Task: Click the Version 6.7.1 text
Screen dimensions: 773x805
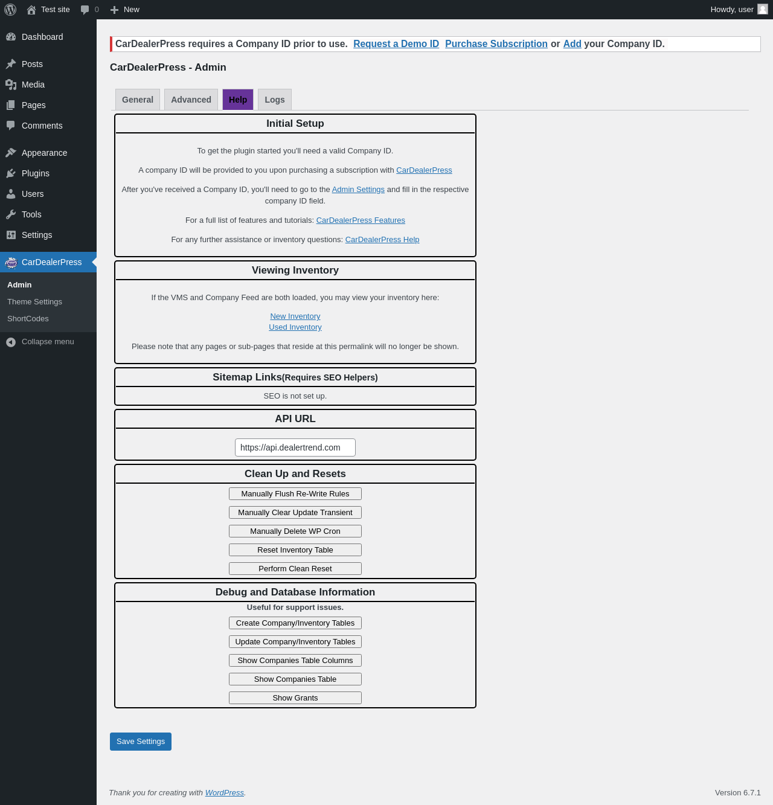Action: coord(738,793)
